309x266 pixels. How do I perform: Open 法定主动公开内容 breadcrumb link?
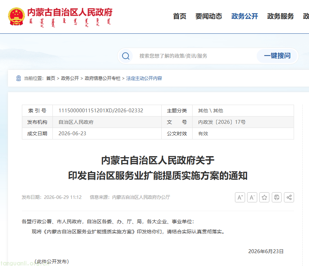point(144,78)
